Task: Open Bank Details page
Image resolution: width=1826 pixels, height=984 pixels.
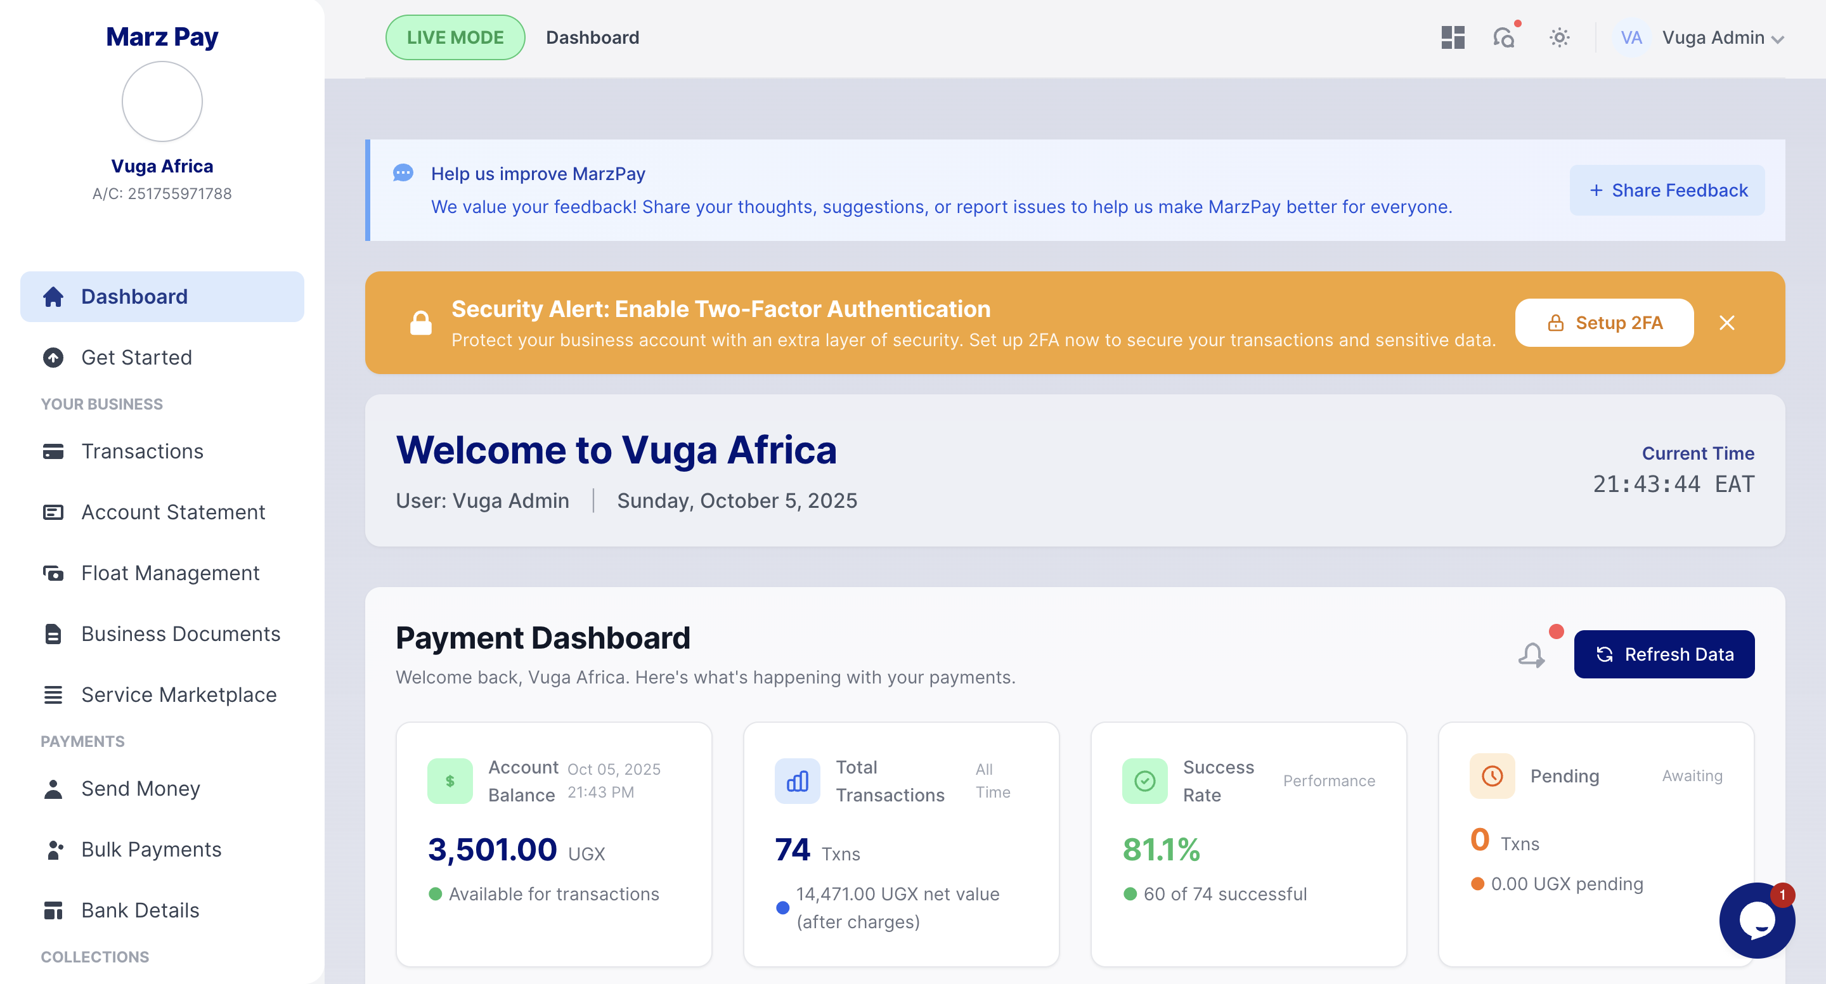Action: click(x=162, y=910)
